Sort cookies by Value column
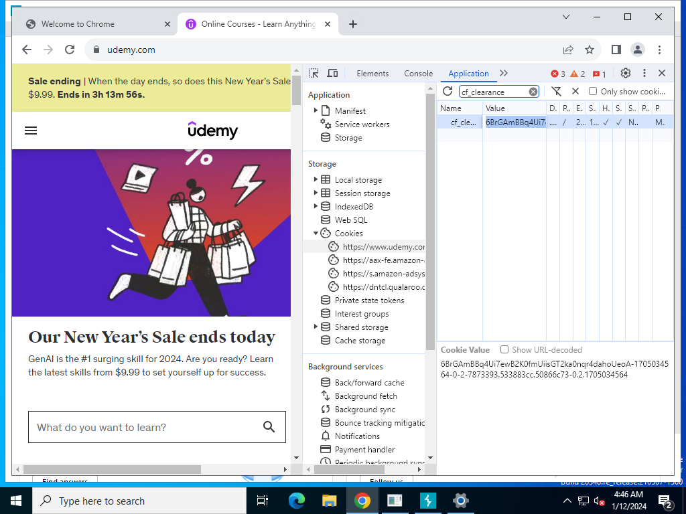The height and width of the screenshot is (514, 686). pyautogui.click(x=514, y=108)
